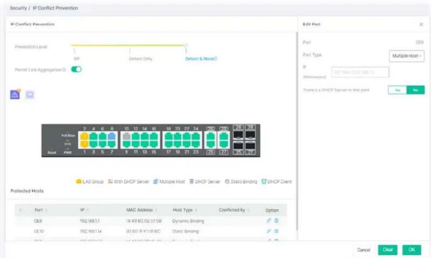Edit the GE10 static binding row

point(268,231)
